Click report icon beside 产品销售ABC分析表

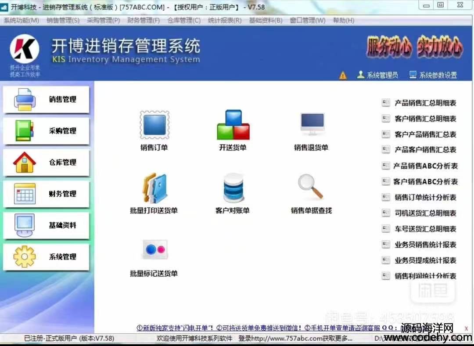(x=386, y=166)
